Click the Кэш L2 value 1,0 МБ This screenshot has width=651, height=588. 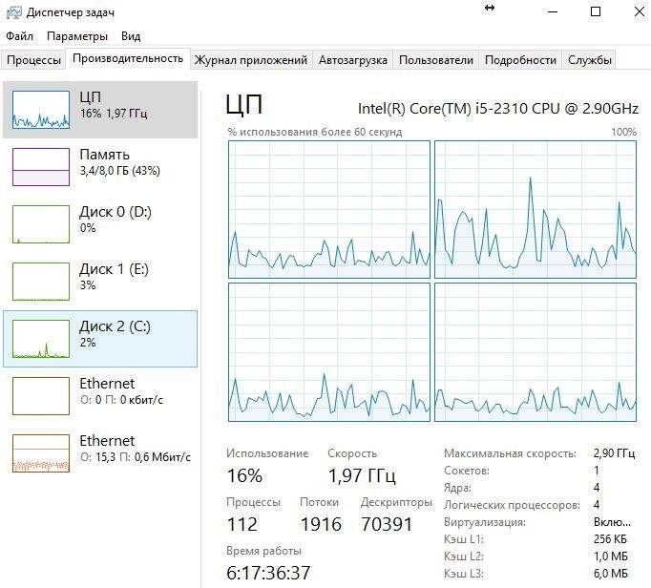point(610,556)
